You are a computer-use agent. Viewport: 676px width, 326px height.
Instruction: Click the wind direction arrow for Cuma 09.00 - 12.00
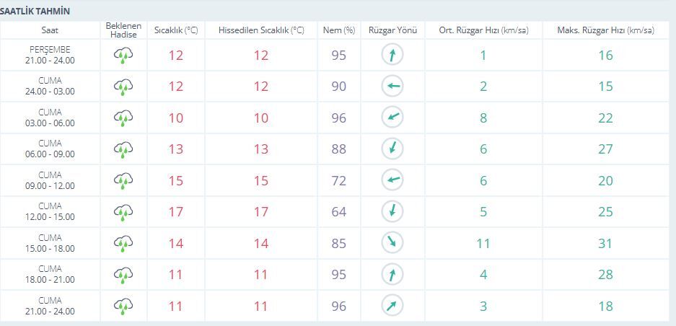click(x=392, y=180)
